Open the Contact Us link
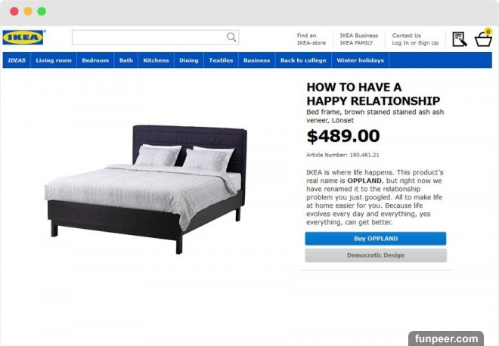This screenshot has width=499, height=346. pos(407,36)
